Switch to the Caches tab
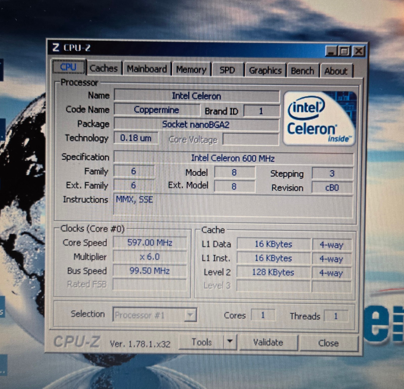The image size is (404, 389). pos(104,68)
